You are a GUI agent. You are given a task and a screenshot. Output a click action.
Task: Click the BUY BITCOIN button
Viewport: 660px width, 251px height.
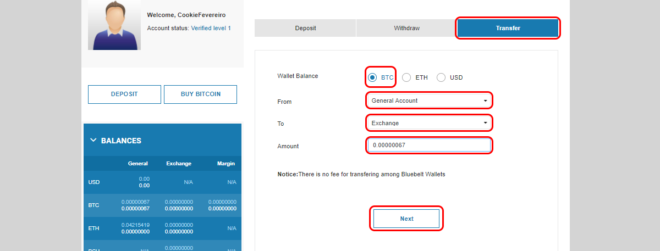coord(200,94)
